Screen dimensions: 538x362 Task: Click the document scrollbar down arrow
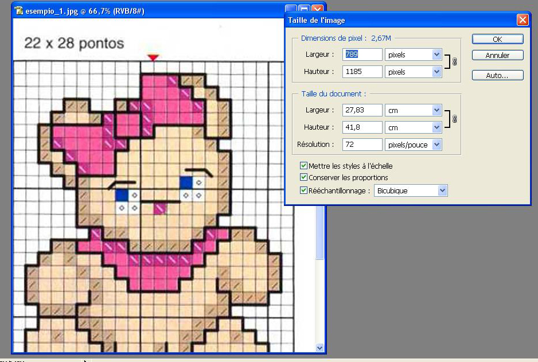point(320,348)
